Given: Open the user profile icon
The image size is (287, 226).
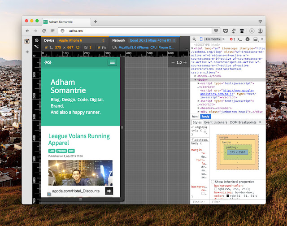Looking at the screenshot, I should pos(260,31).
